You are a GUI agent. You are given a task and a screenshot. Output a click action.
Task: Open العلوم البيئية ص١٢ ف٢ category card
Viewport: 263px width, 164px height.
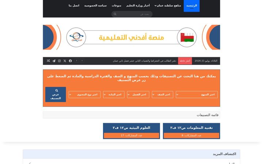[131, 131]
